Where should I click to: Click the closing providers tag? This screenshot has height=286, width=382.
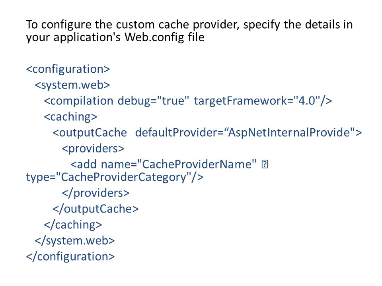tap(95, 193)
